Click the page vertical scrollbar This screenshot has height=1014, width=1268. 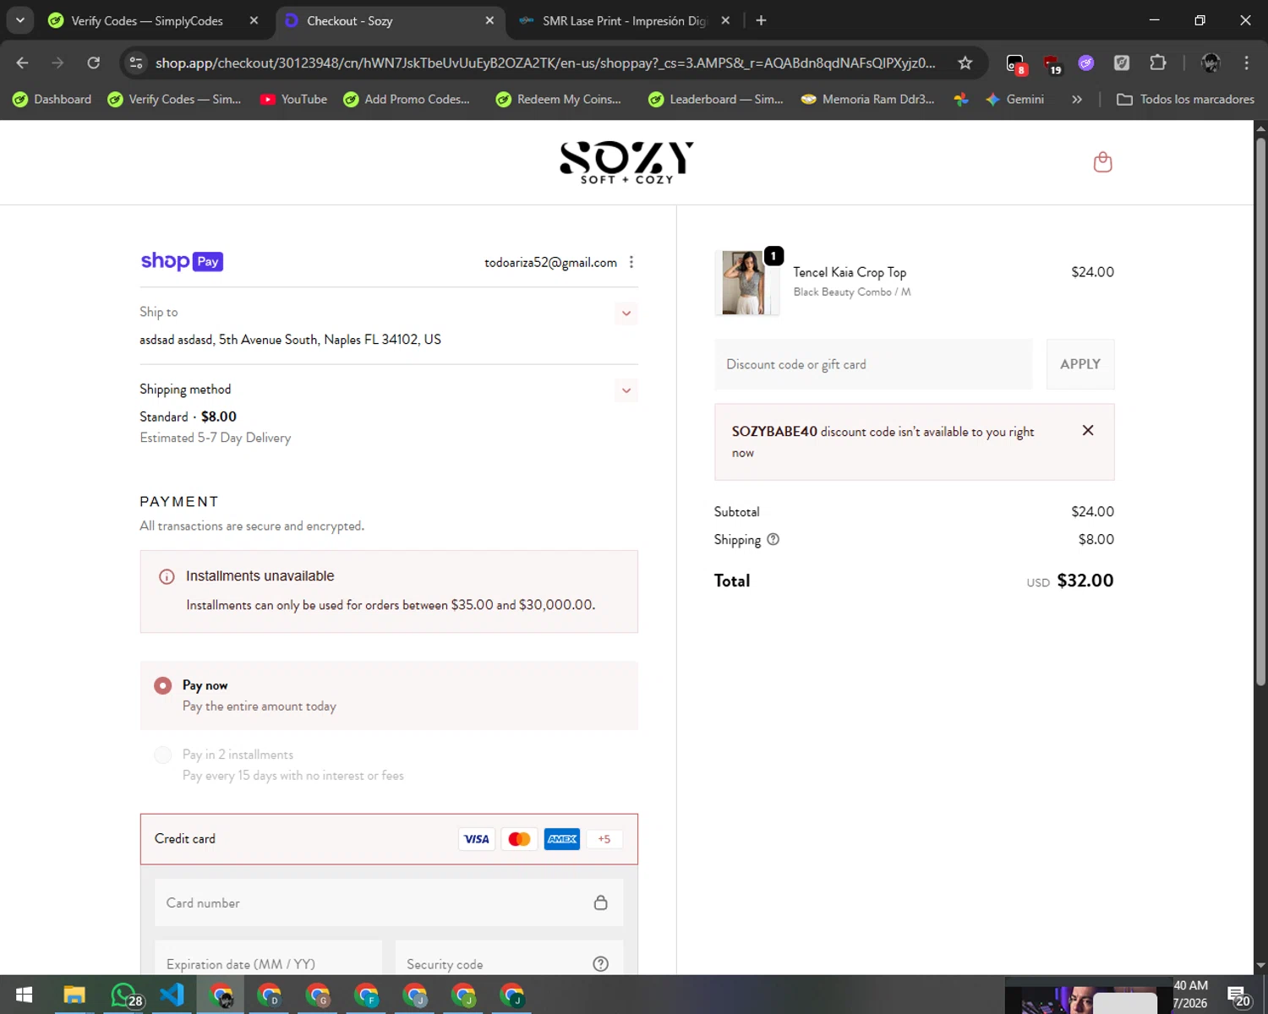[x=1260, y=412]
